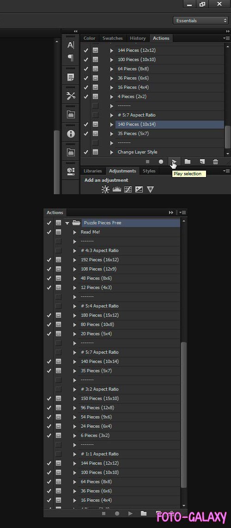
Task: Select the 20 Pieces (5x4) action
Action: pos(129,334)
